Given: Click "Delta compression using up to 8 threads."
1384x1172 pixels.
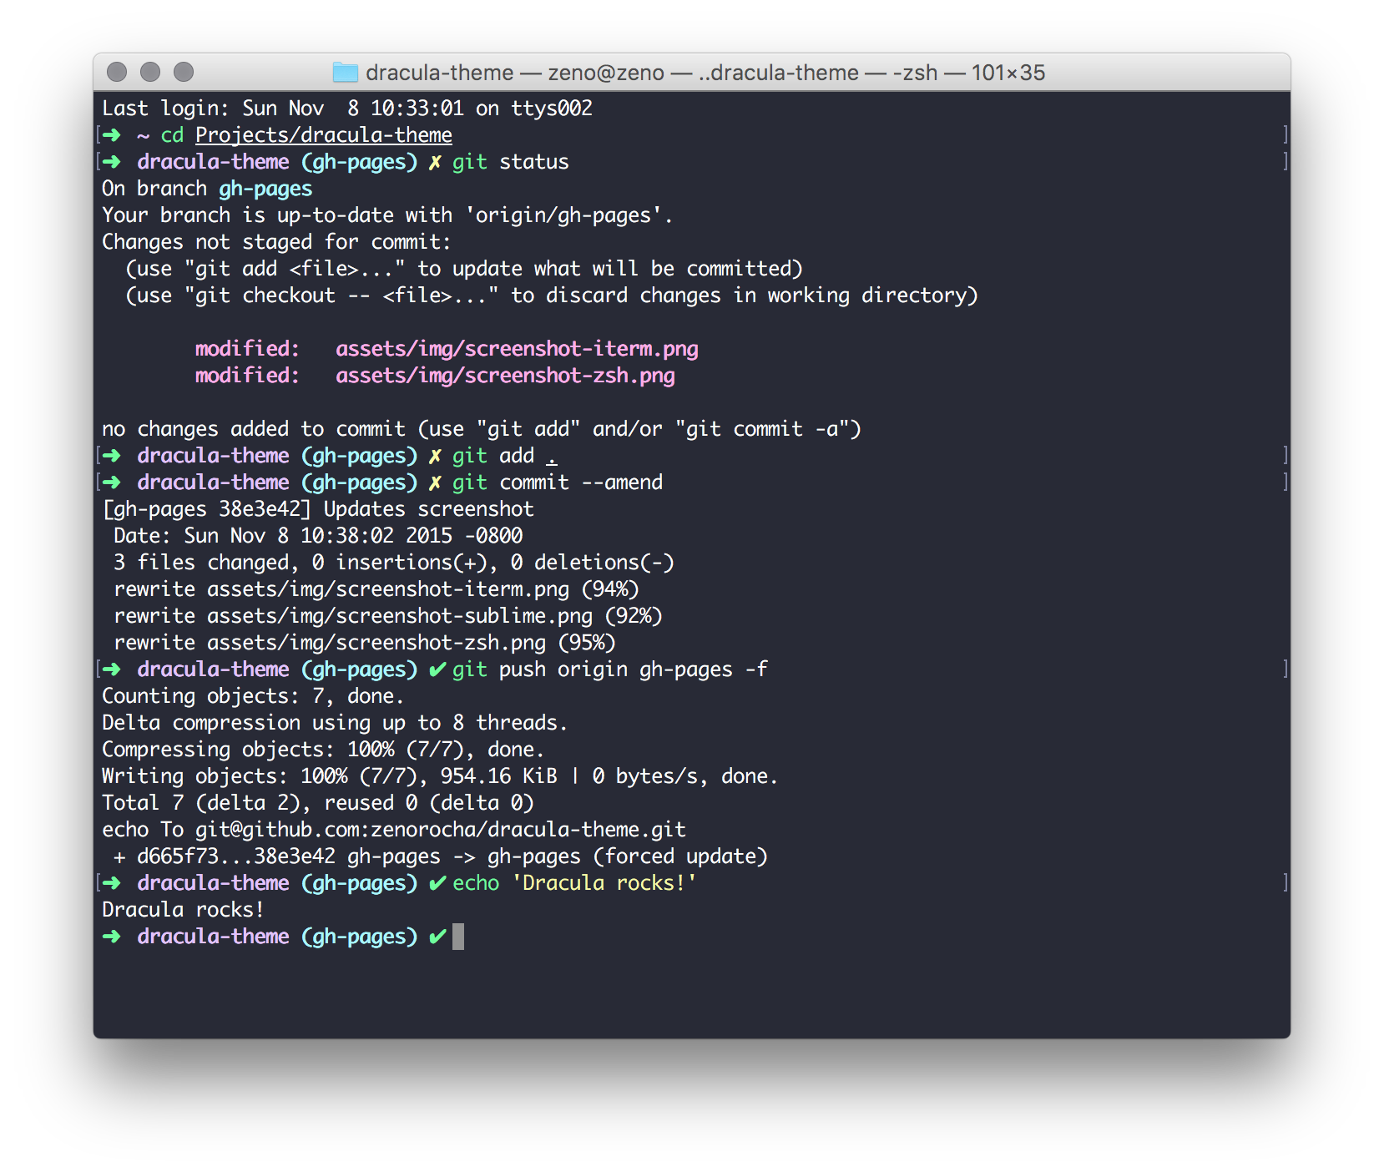Looking at the screenshot, I should pos(335,723).
